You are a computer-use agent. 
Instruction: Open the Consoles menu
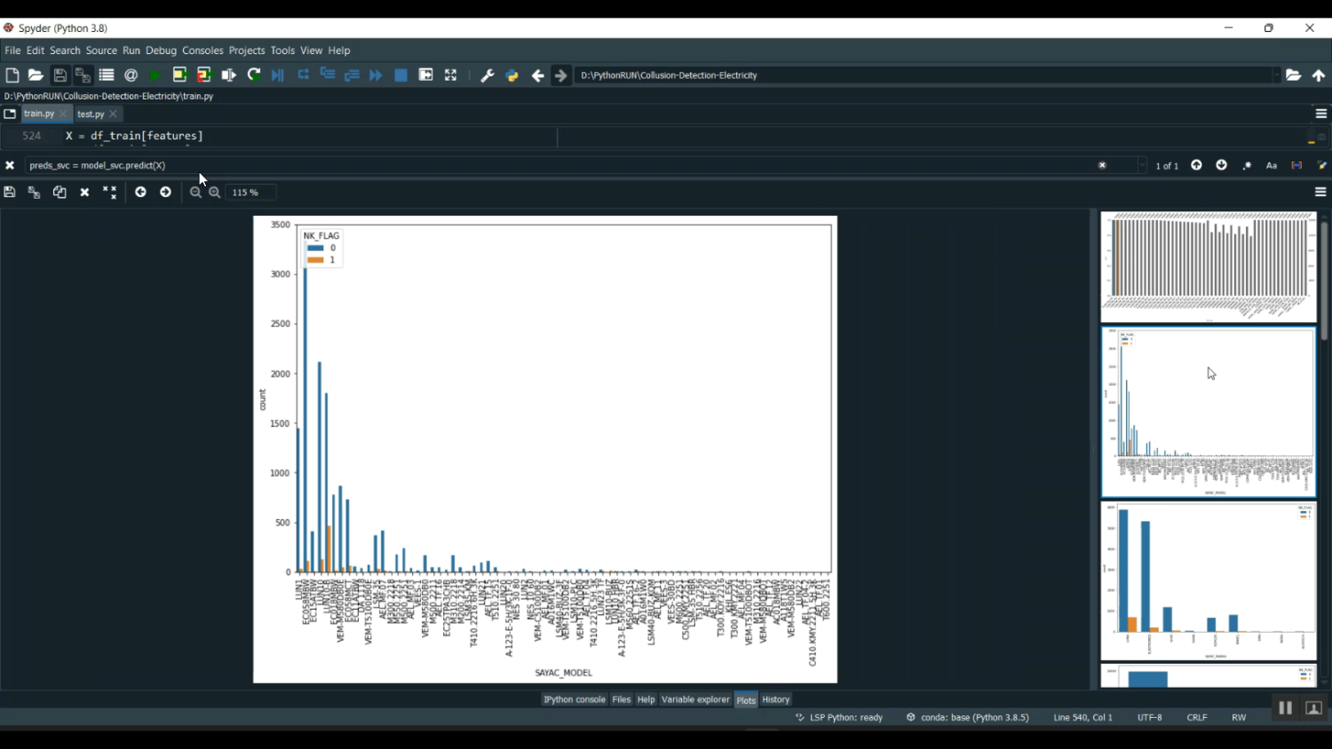202,51
